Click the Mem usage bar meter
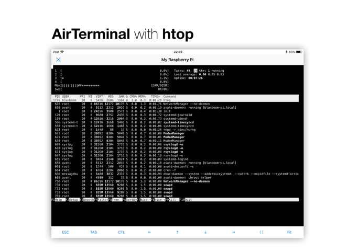The width and height of the screenshot is (337, 252). point(112,85)
